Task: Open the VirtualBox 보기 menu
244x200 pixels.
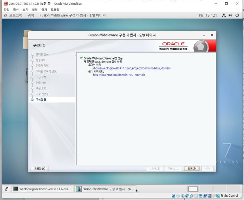Action: point(25,10)
